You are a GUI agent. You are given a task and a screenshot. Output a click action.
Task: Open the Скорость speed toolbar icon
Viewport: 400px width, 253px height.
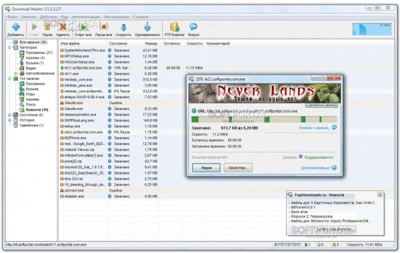pos(123,30)
